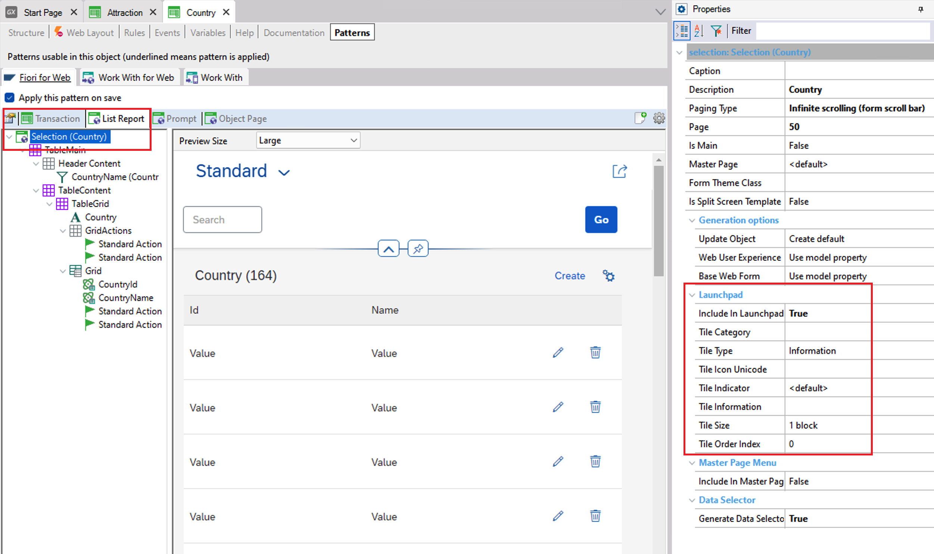Click the trash delete icon in the fourth Value row

click(x=595, y=516)
